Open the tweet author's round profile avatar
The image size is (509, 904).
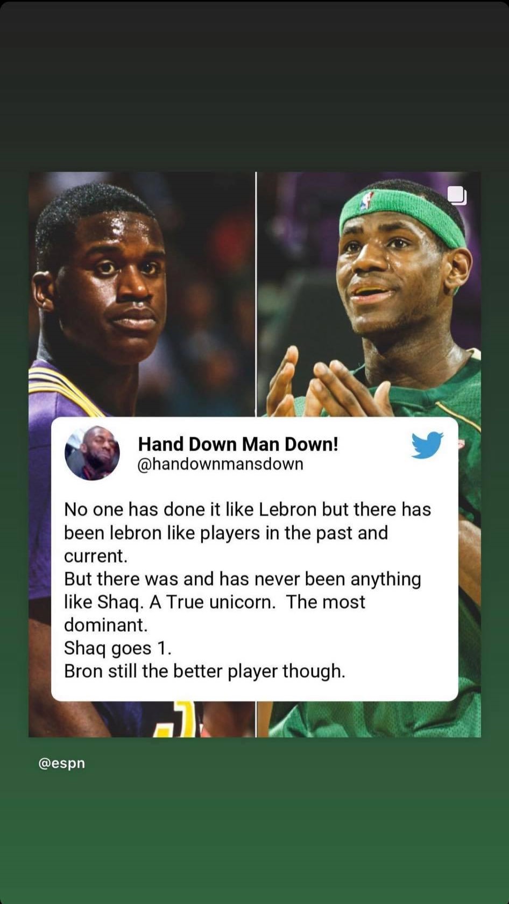[x=92, y=453]
